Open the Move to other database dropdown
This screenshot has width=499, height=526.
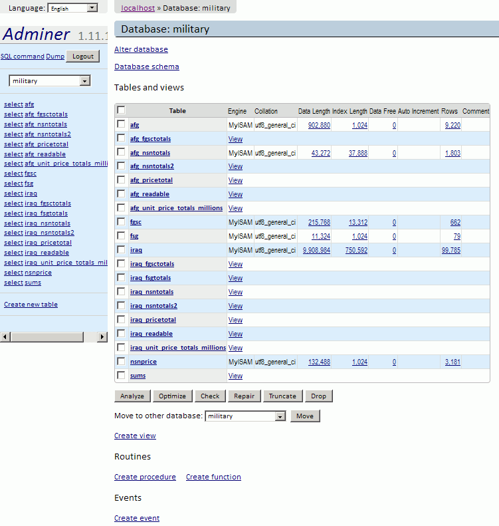pyautogui.click(x=245, y=416)
